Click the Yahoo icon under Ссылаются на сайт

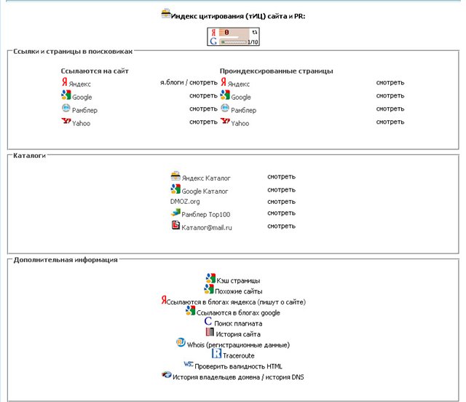coord(66,121)
